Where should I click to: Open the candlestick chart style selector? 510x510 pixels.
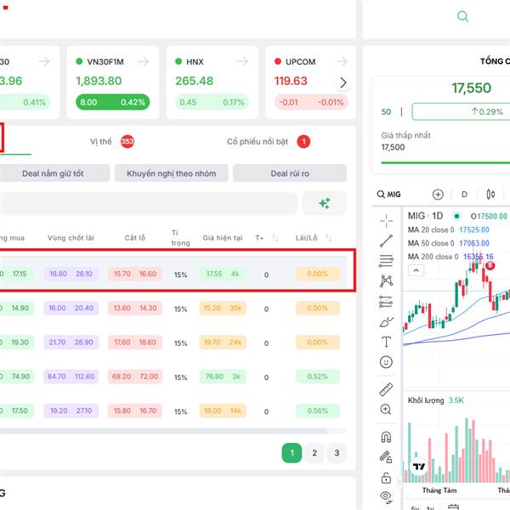(490, 195)
